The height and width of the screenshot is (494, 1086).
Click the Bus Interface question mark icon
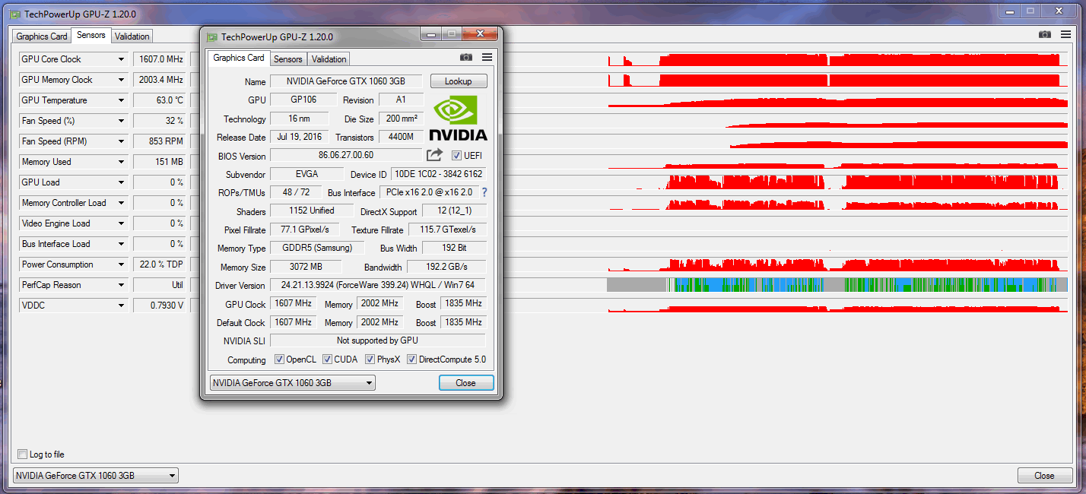click(x=484, y=192)
